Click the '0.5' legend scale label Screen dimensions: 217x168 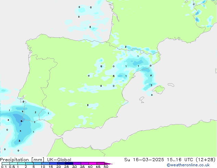pos(12,167)
